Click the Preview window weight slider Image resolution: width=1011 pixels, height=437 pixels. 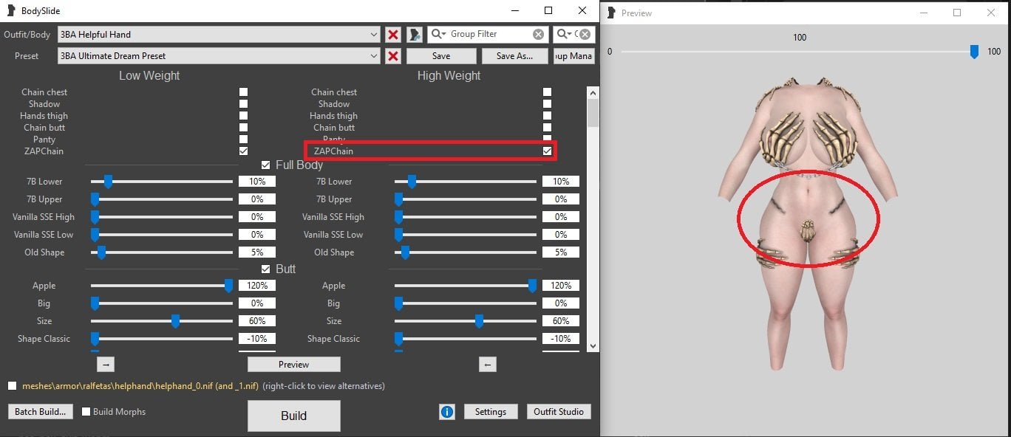tap(800, 52)
